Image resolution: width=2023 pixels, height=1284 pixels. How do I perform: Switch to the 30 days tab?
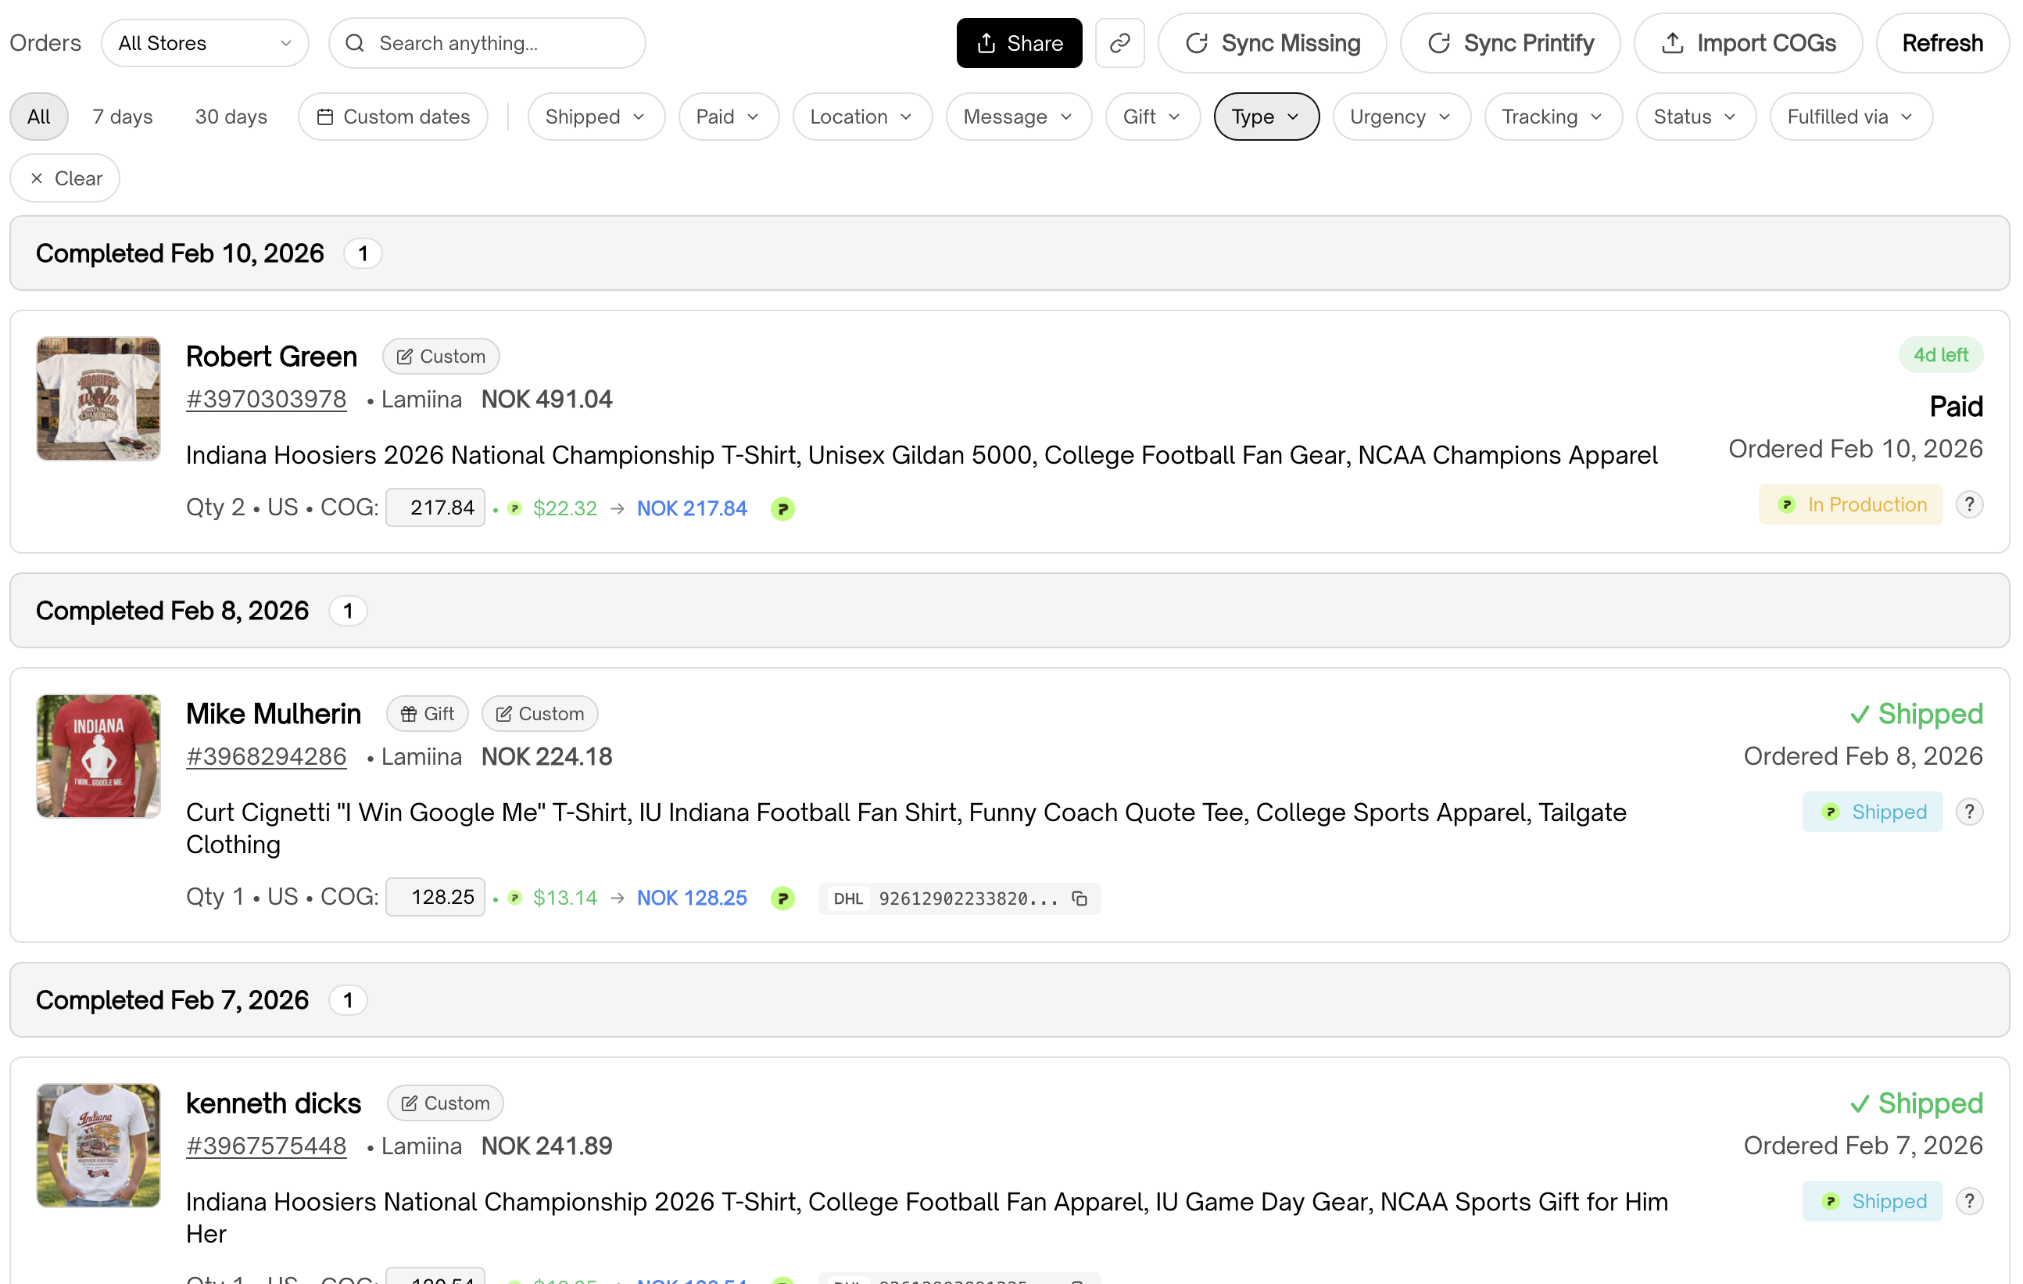tap(231, 117)
